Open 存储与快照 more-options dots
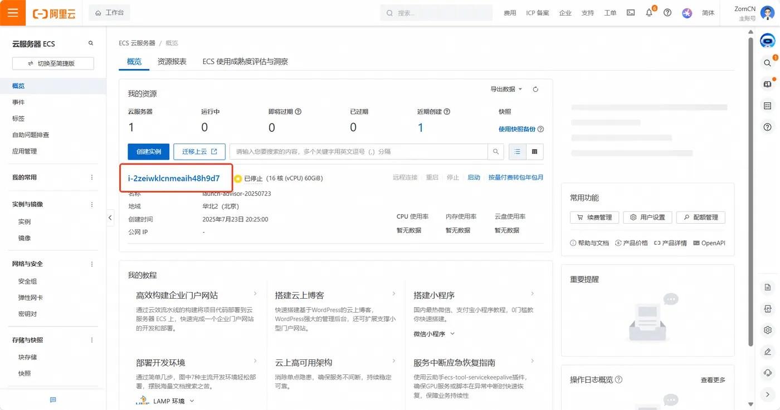780x410 pixels. (92, 340)
